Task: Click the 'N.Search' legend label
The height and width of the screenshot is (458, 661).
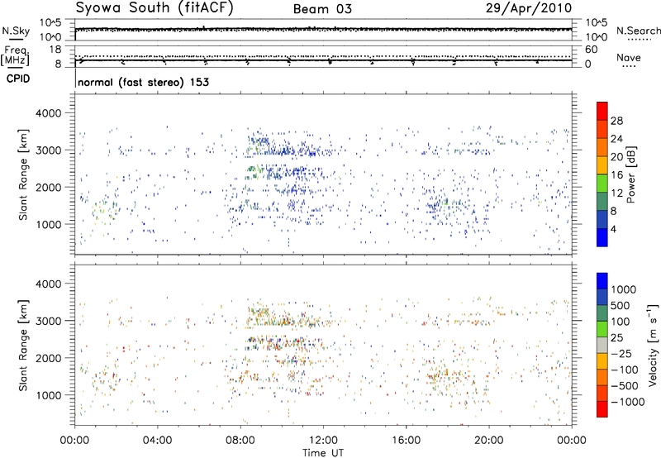Action: 638,31
